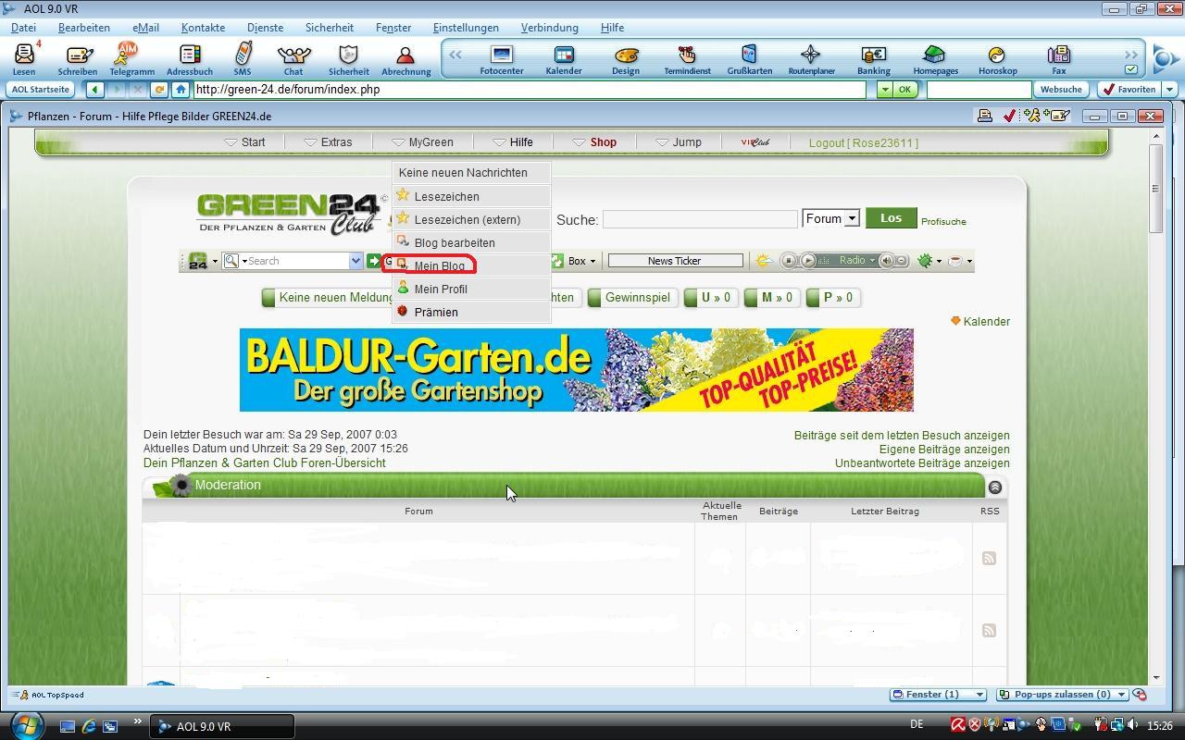Open the Favoriten dropdown arrow
The image size is (1185, 740).
tap(1169, 90)
